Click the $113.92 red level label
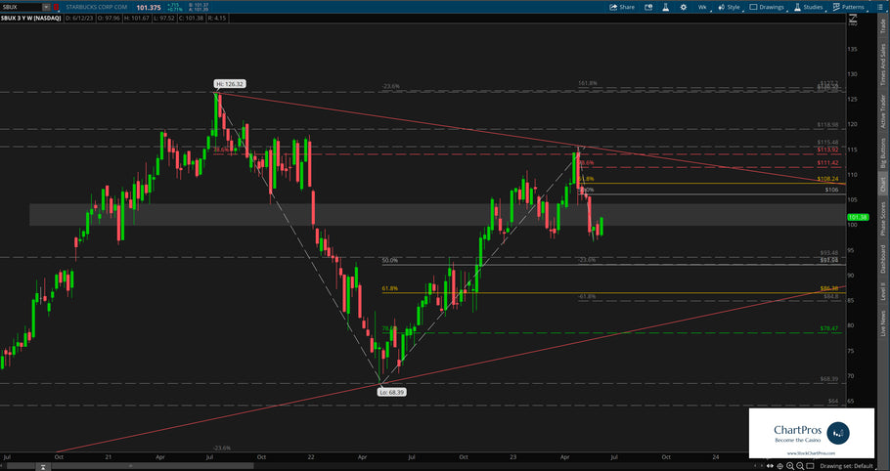Screen dimensions: 890x471 pyautogui.click(x=828, y=150)
